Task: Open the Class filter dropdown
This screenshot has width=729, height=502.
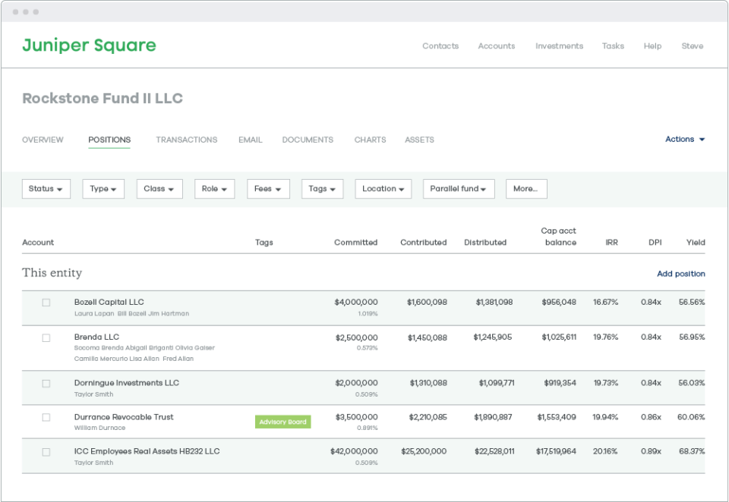Action: [159, 189]
